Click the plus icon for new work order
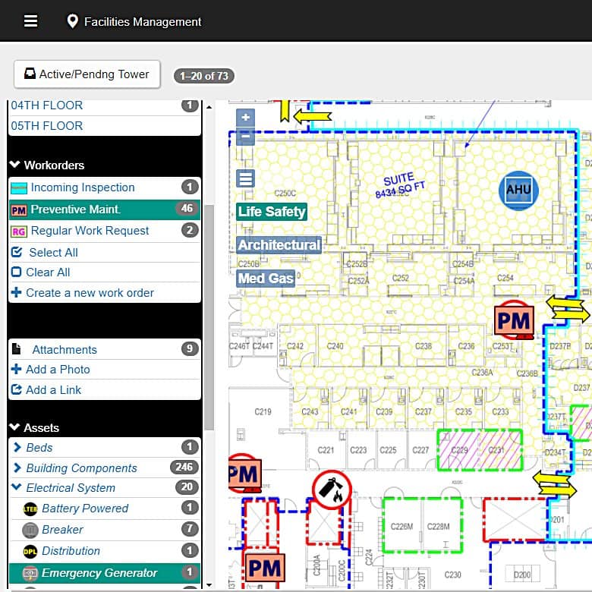 (16, 292)
